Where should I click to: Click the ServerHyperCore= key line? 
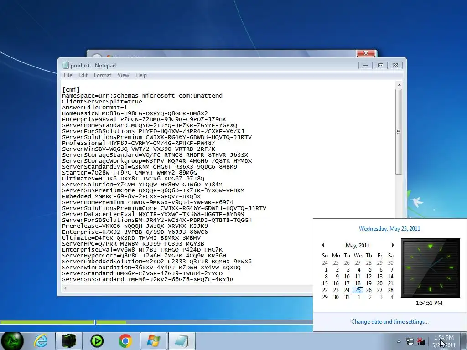[144, 256]
